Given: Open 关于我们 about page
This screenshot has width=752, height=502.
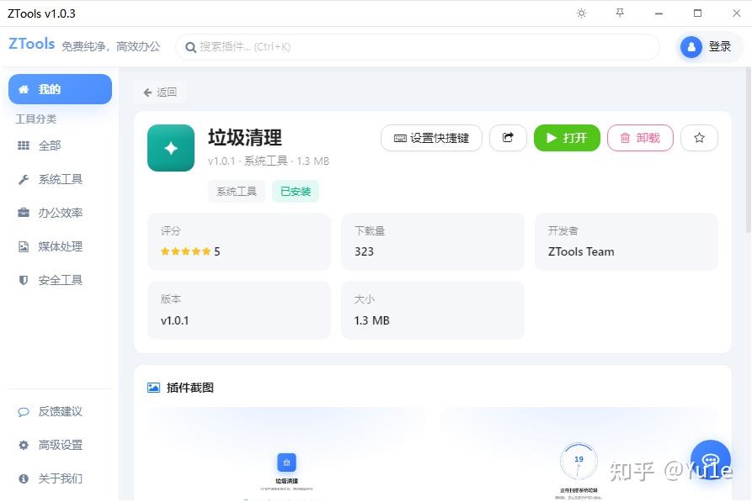Looking at the screenshot, I should tap(60, 478).
